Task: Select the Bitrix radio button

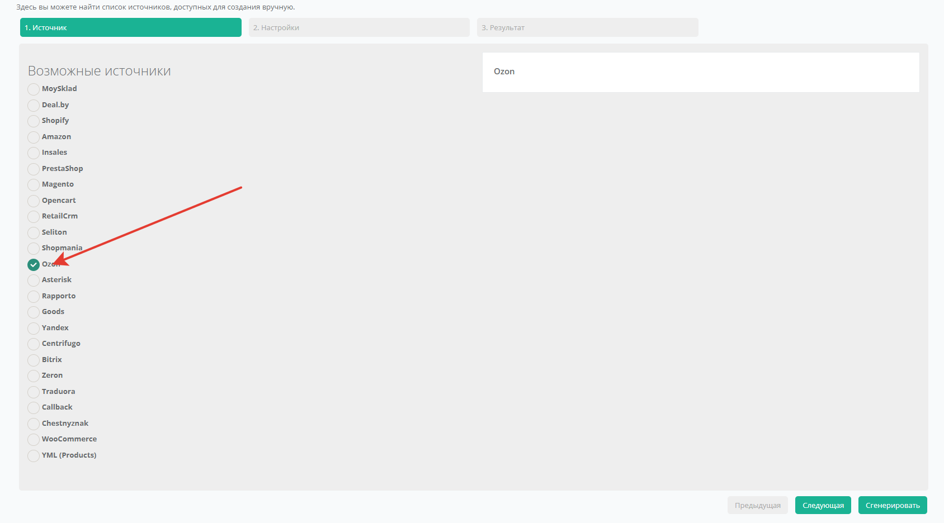Action: click(x=34, y=360)
